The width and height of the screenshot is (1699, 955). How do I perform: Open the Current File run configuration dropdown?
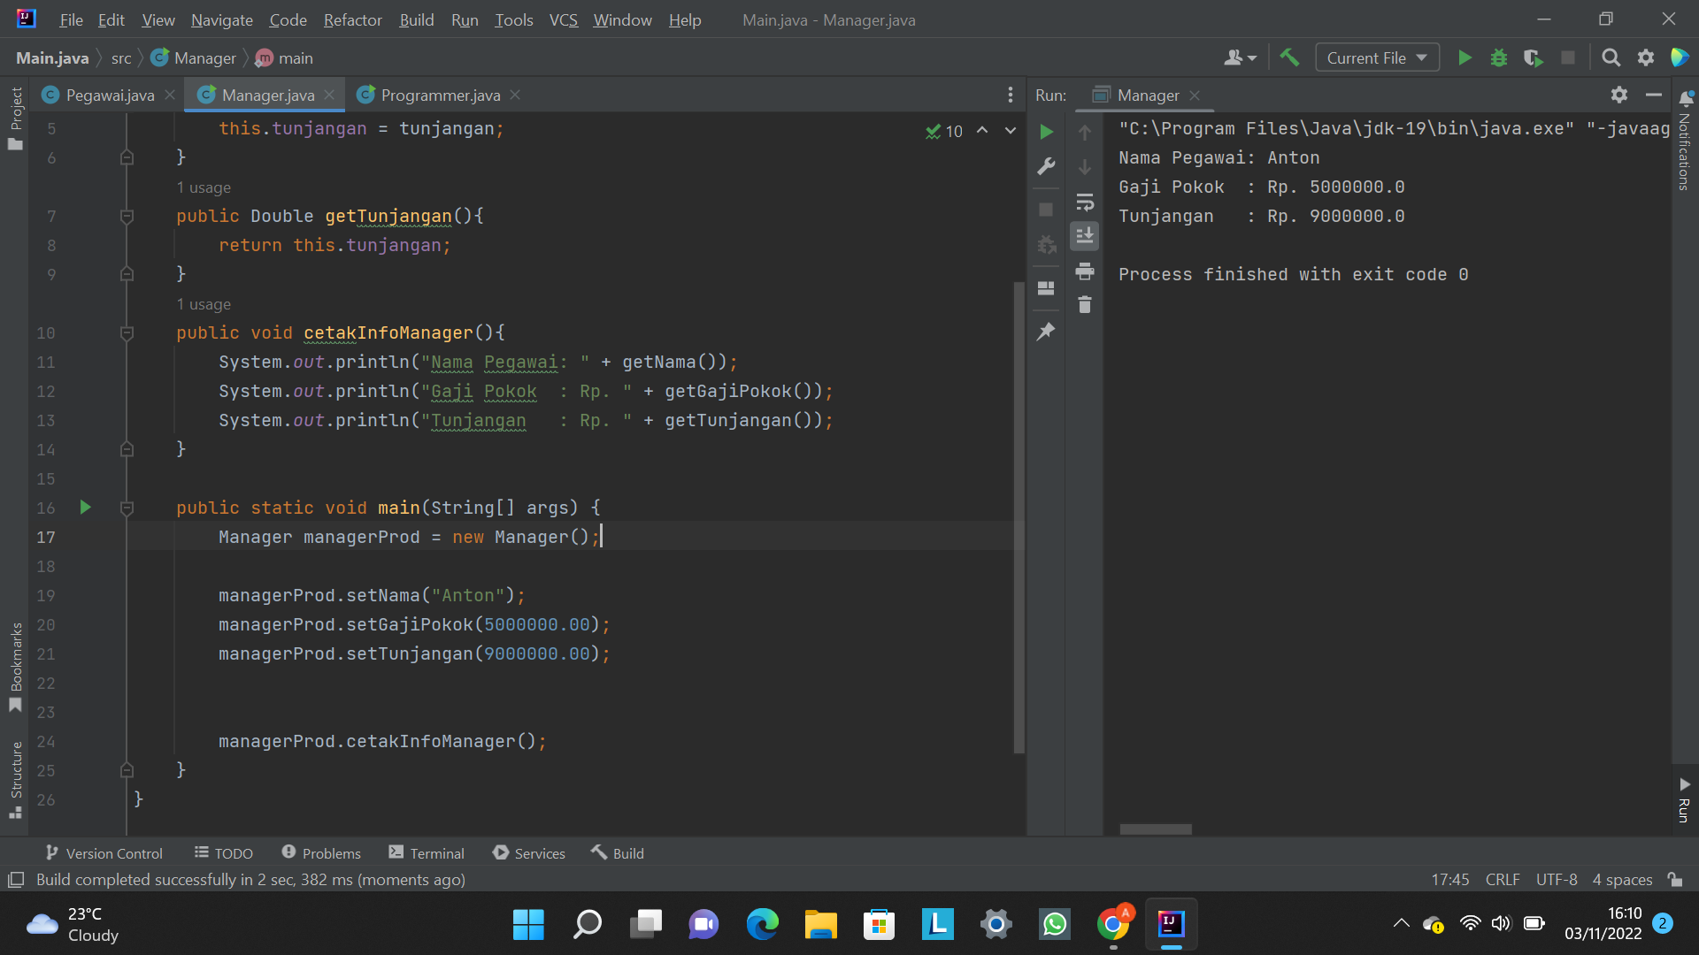coord(1376,57)
